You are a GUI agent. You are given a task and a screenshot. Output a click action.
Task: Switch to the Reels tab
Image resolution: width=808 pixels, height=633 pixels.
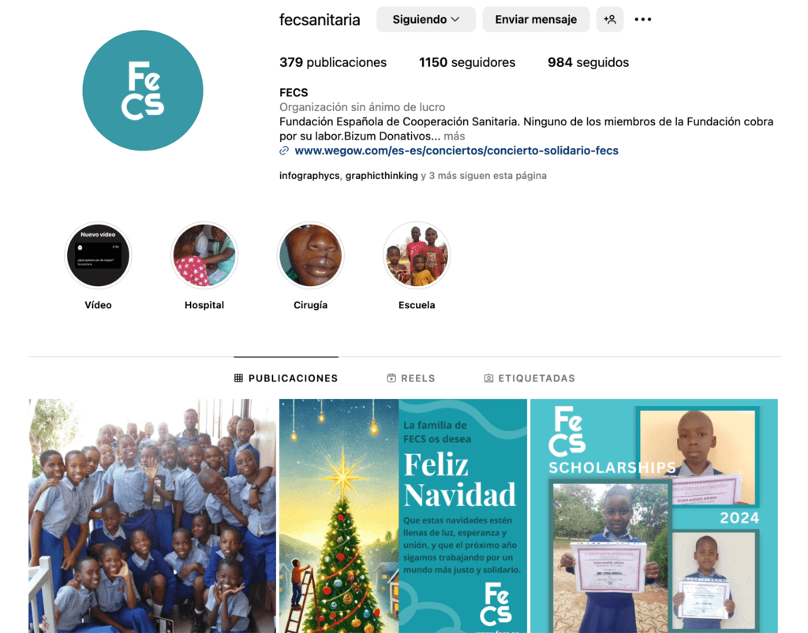click(410, 378)
